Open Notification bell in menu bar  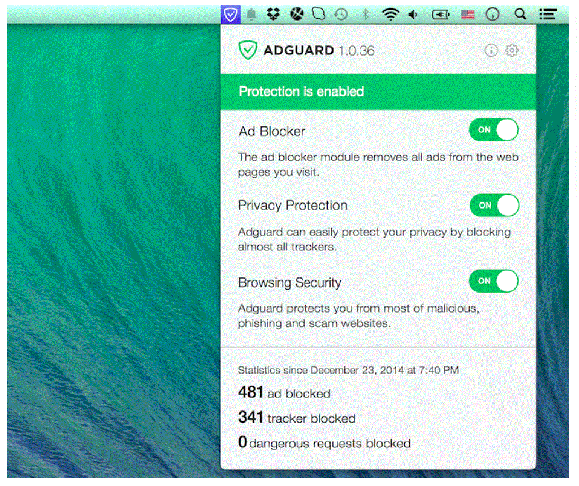click(x=252, y=15)
